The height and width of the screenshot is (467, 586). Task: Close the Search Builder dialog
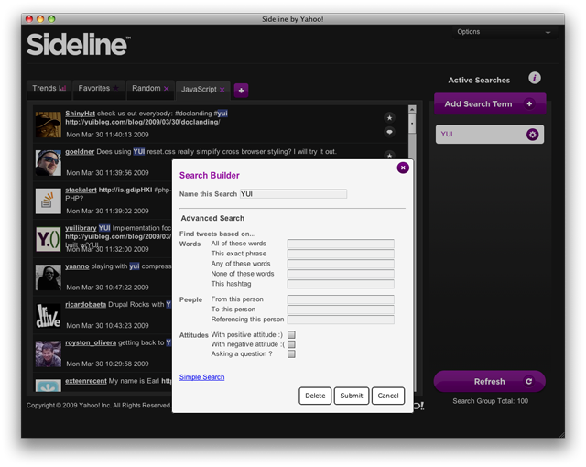tap(403, 168)
